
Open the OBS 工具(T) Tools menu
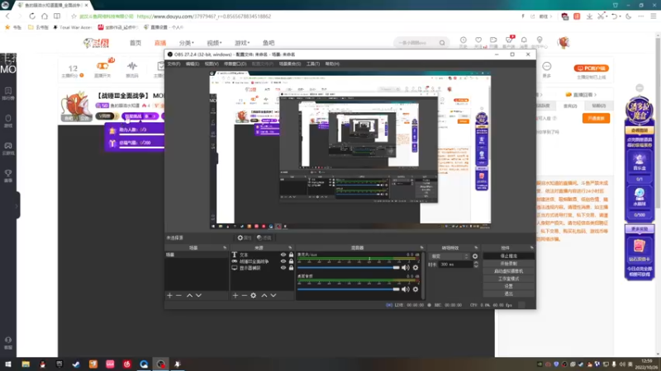click(x=313, y=64)
